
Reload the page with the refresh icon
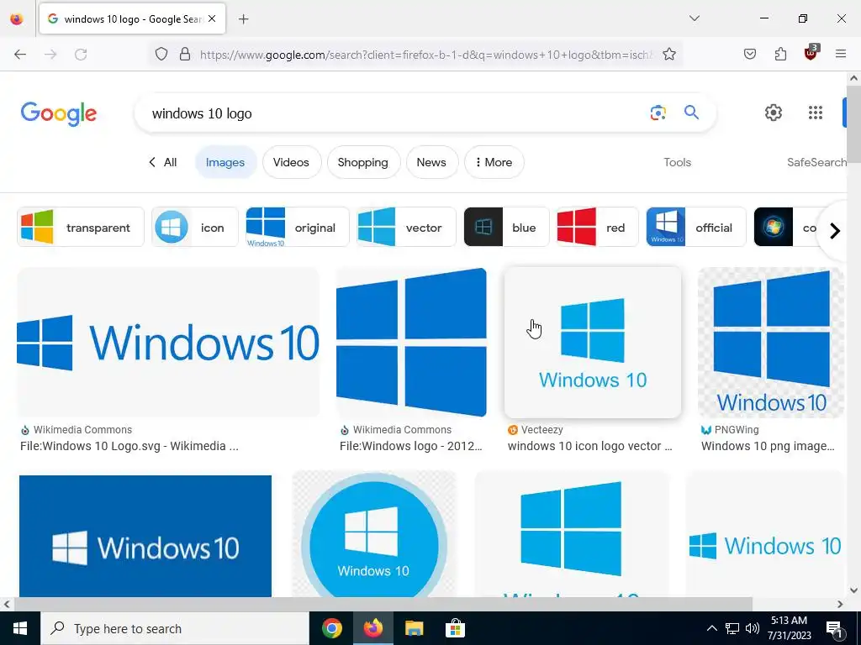(81, 54)
